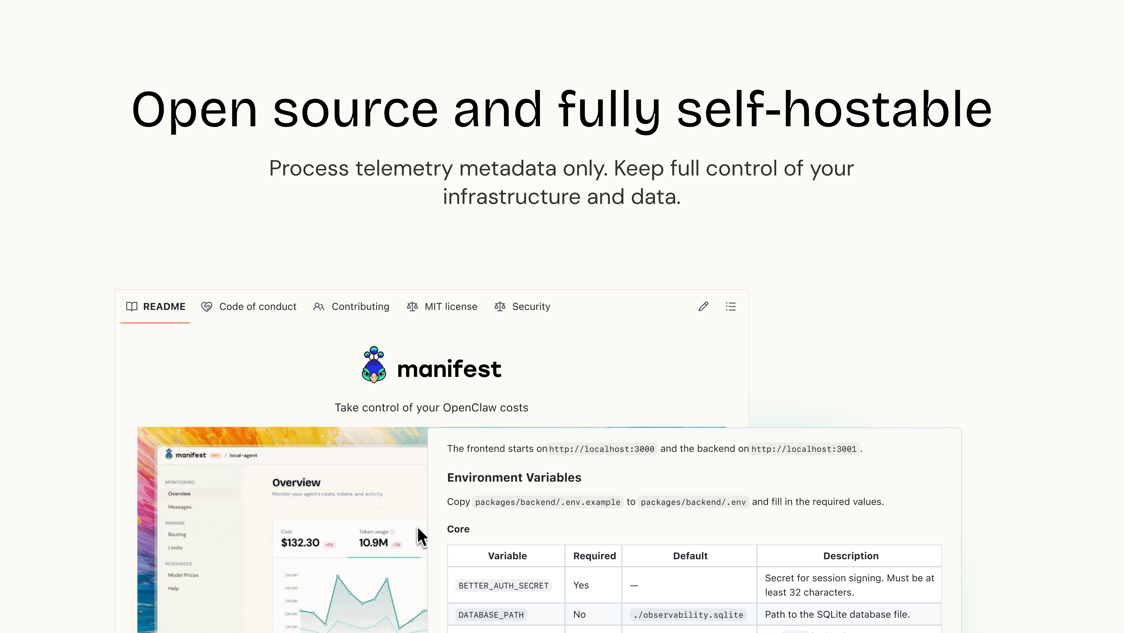Click the README book icon
This screenshot has width=1124, height=633.
point(131,306)
